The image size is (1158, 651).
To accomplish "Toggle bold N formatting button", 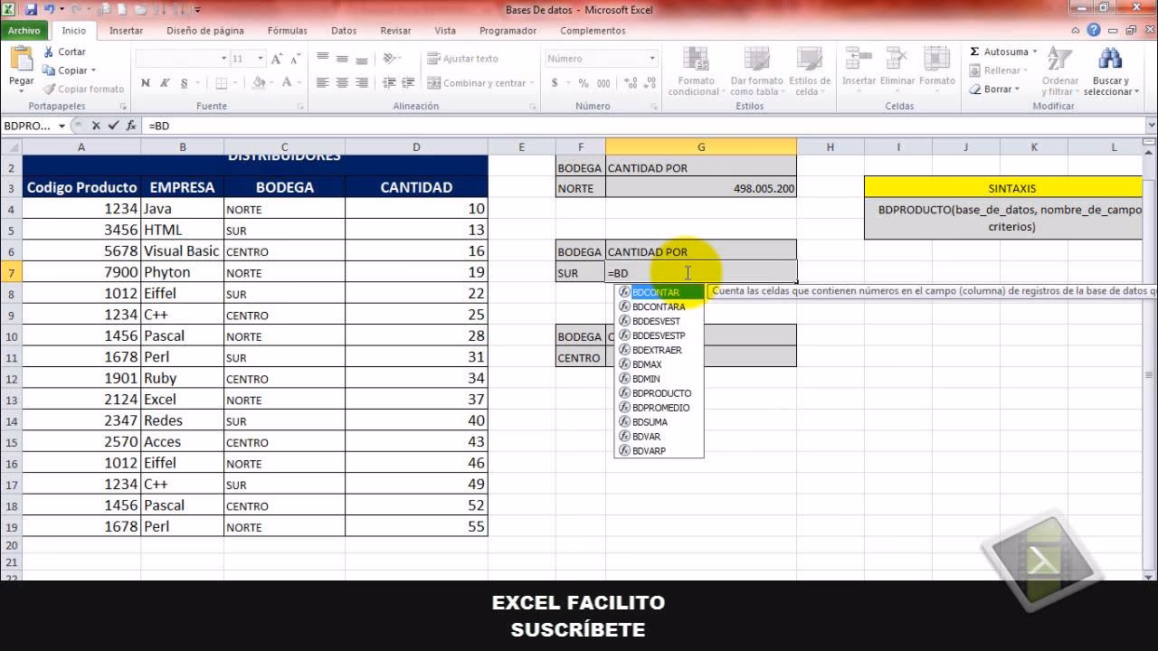I will 146,83.
